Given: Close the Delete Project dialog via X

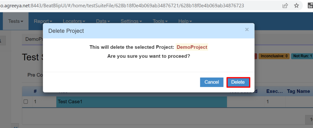Looking at the screenshot, I should click(247, 30).
